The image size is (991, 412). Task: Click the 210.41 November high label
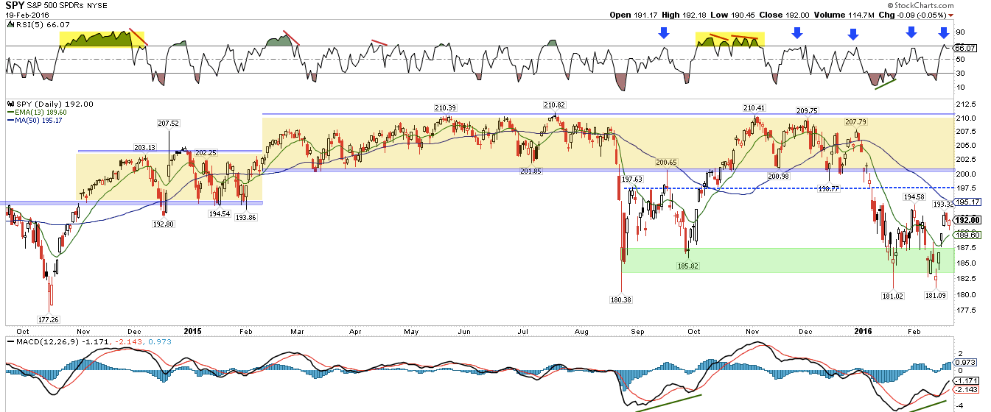click(x=756, y=107)
